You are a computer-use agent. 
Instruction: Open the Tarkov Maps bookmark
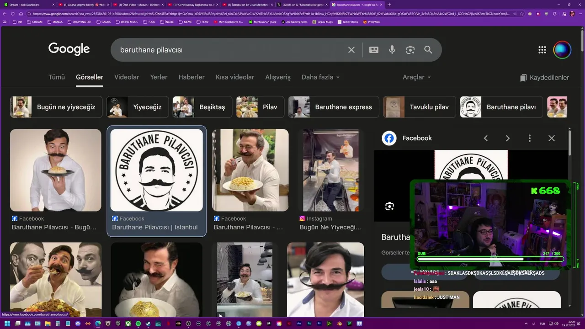click(323, 21)
